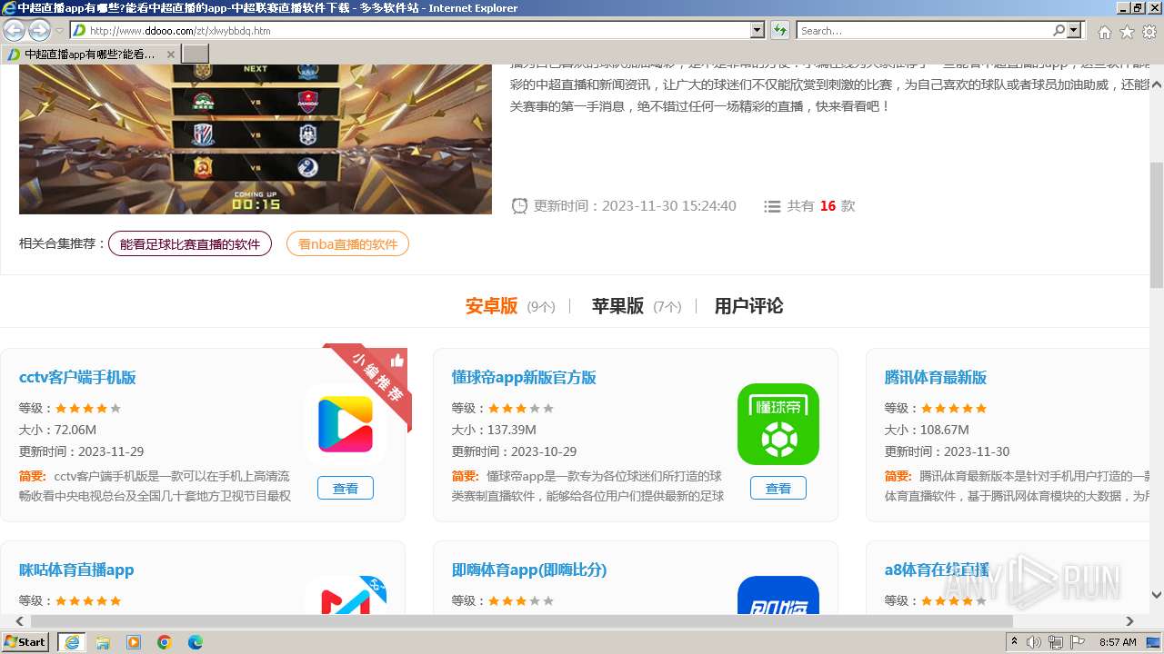Click the taskbar clock 8:57 AM
1164x654 pixels.
[1118, 642]
